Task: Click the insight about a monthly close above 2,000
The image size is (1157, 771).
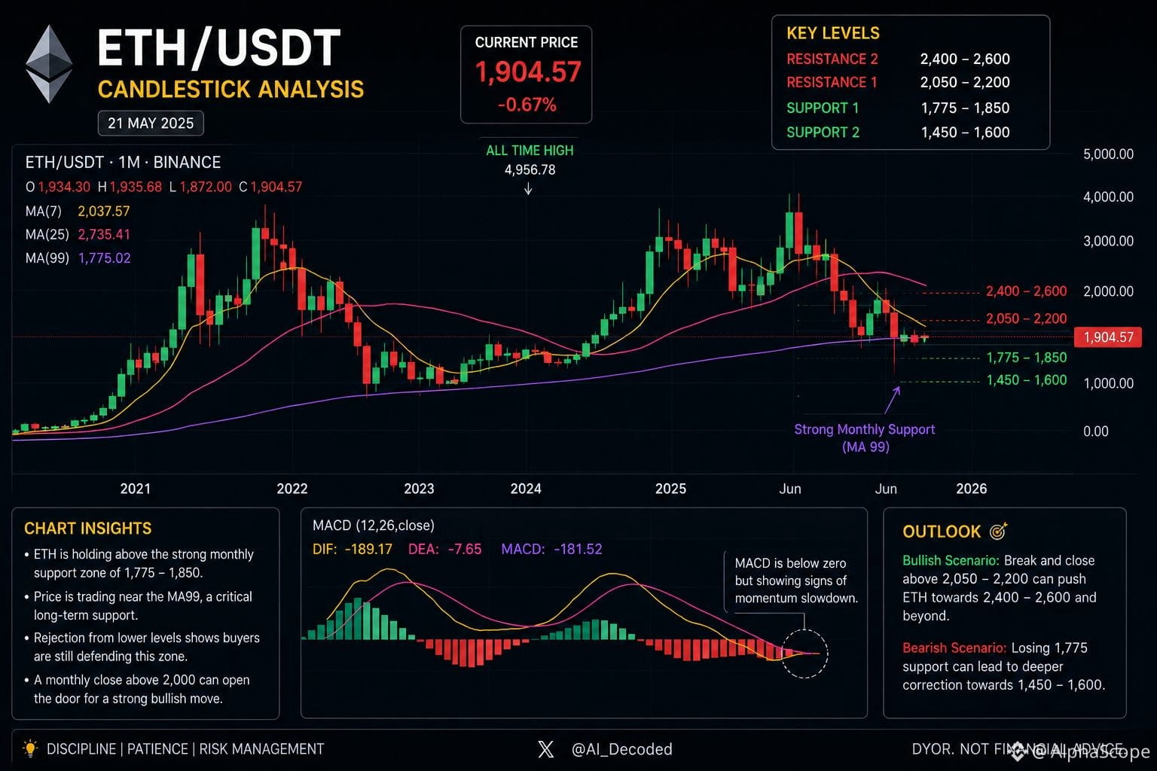Action: [x=137, y=689]
